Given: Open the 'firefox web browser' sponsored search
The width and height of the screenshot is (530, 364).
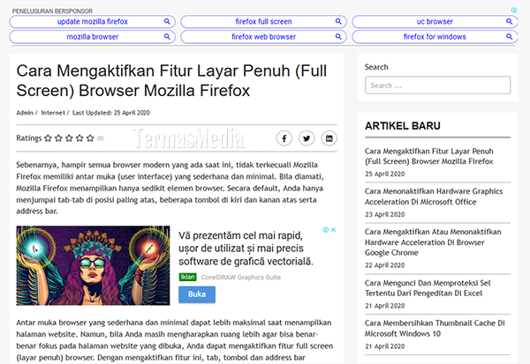Looking at the screenshot, I should [263, 37].
